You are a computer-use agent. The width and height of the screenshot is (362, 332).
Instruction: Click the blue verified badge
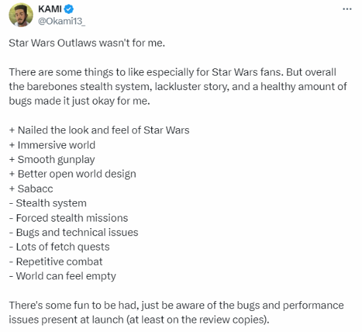pos(68,9)
